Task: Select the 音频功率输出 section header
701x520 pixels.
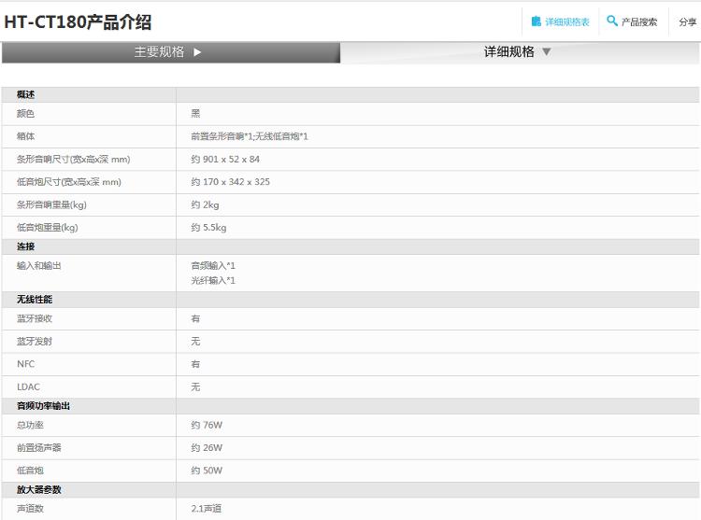Action: click(x=43, y=406)
